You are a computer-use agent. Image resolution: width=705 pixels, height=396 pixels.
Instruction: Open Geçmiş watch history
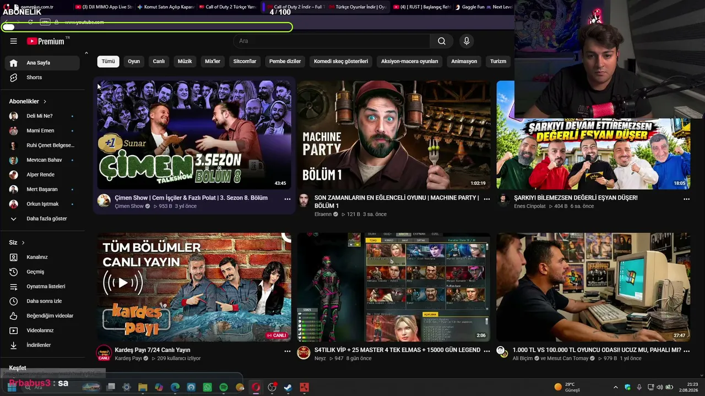click(x=42, y=272)
